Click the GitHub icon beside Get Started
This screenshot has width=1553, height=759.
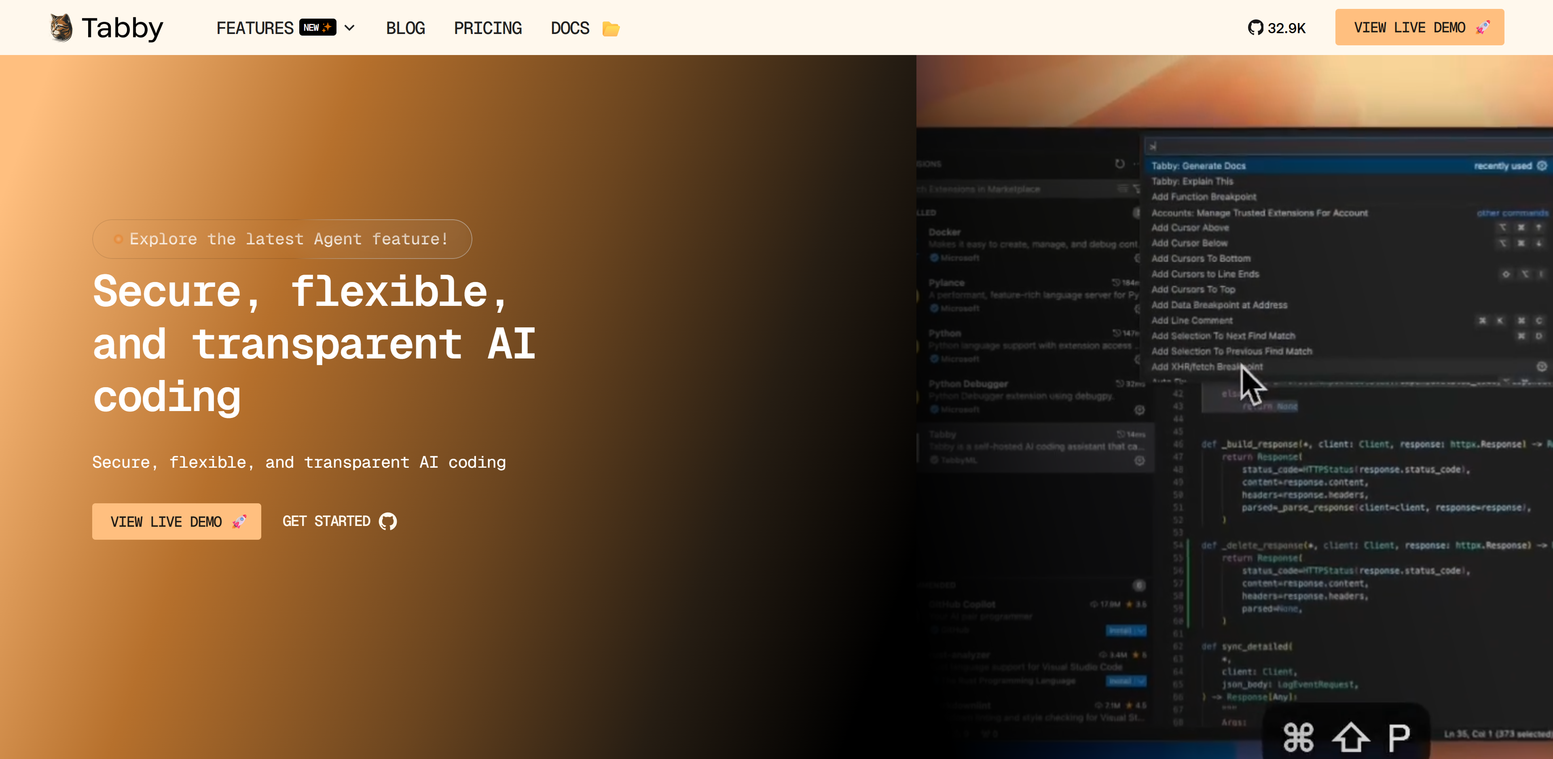coord(388,521)
